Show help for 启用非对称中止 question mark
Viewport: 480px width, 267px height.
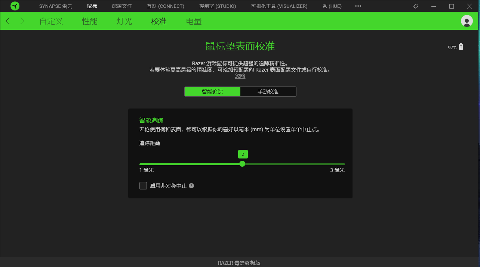click(191, 186)
